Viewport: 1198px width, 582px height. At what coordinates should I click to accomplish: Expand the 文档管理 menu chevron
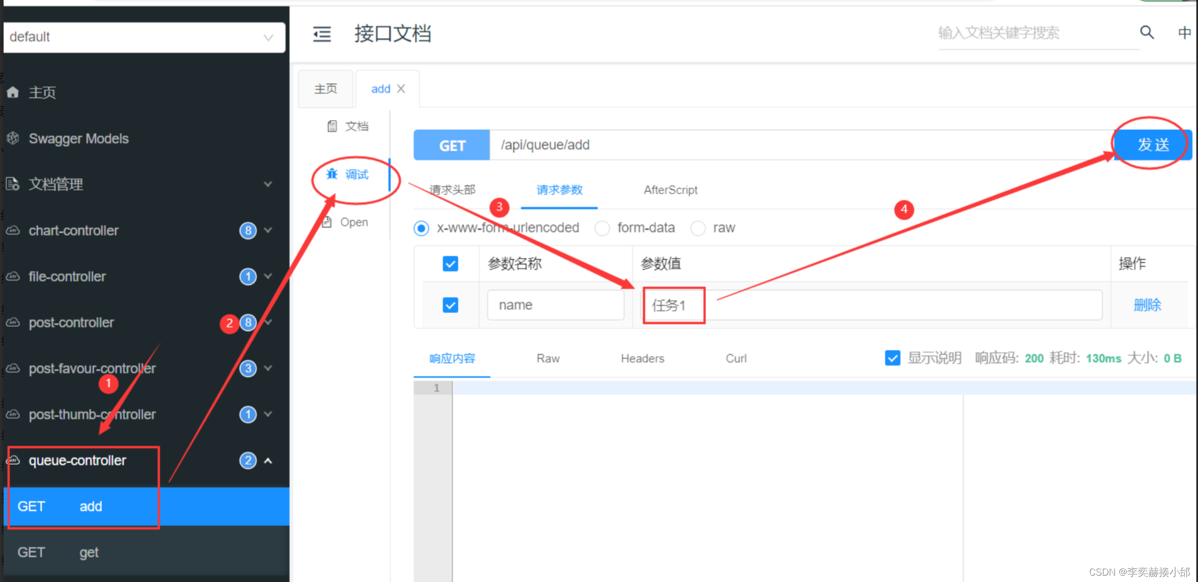point(268,184)
